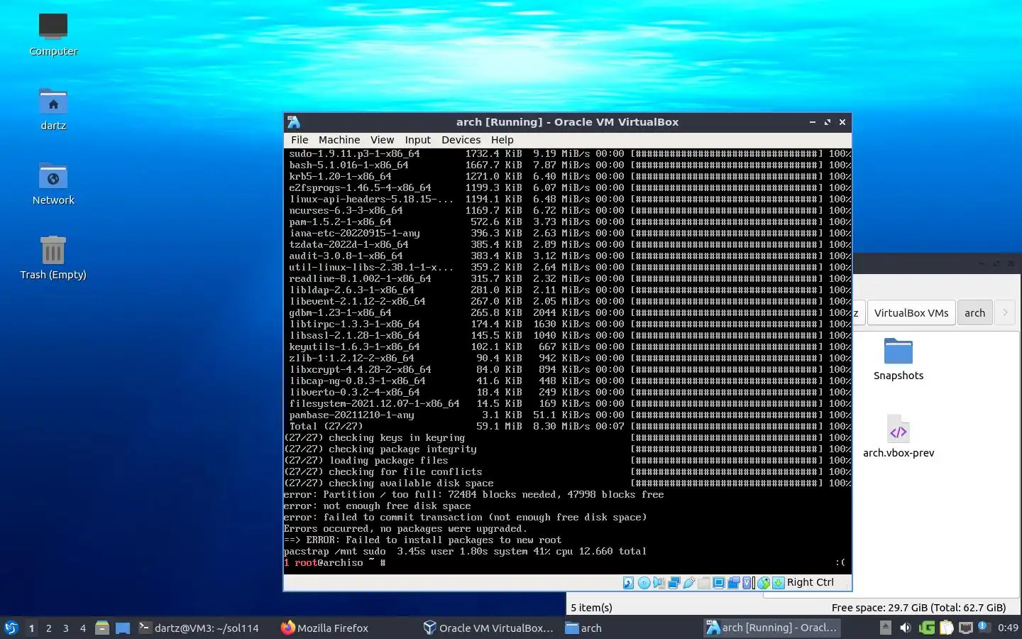The height and width of the screenshot is (639, 1022).
Task: Open the Input menu
Action: (x=418, y=140)
